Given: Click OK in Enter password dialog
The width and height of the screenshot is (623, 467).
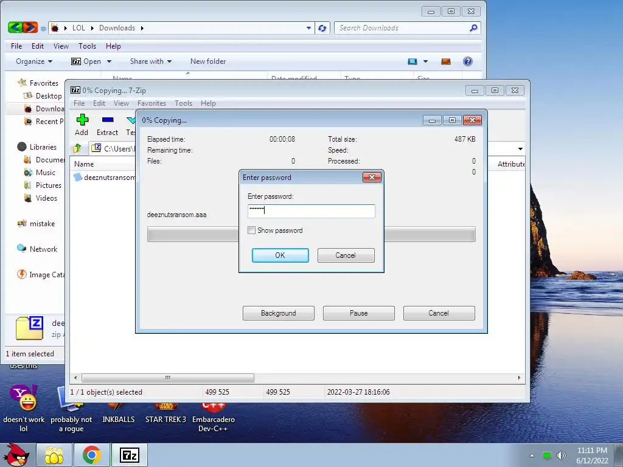Looking at the screenshot, I should click(280, 255).
